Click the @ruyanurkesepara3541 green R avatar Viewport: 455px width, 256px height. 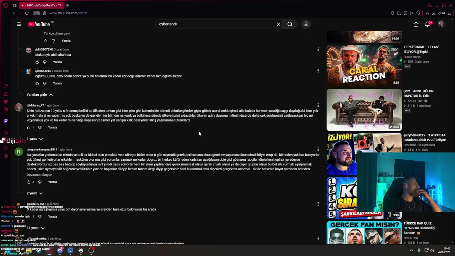coord(18,152)
